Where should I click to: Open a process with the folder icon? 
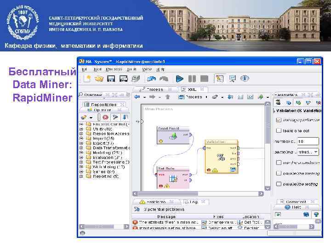point(99,79)
